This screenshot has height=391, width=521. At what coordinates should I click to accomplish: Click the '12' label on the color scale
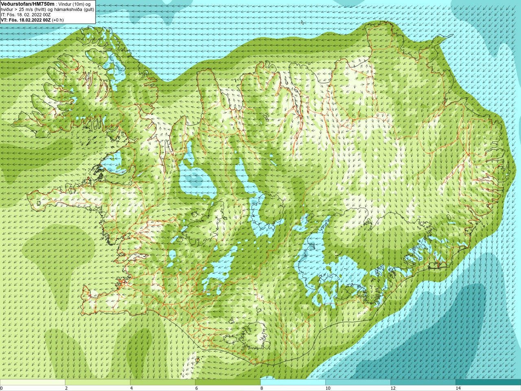coord(393,388)
